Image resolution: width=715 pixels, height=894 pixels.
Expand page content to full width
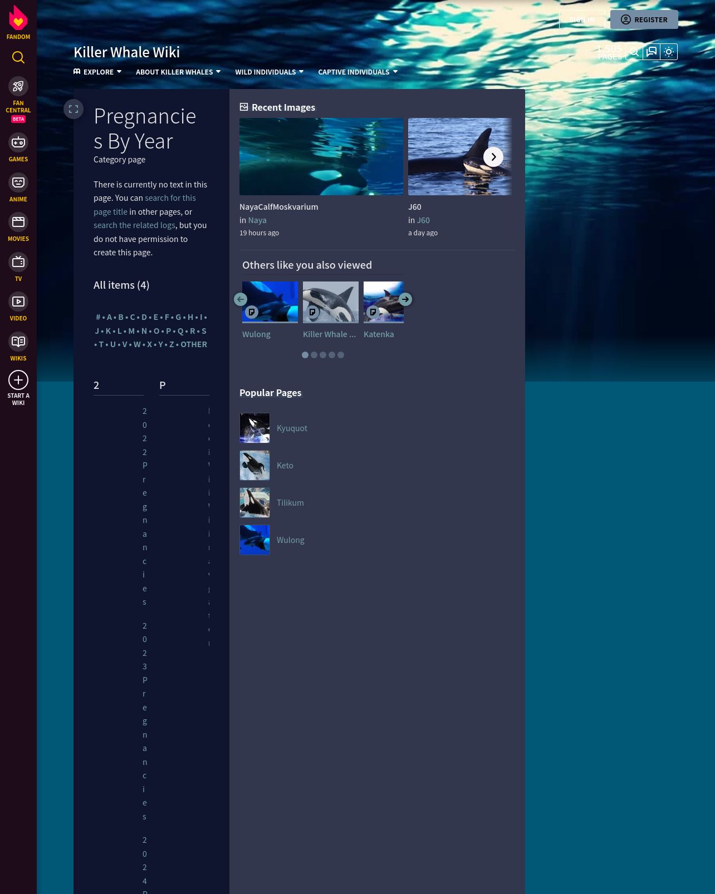(x=74, y=109)
